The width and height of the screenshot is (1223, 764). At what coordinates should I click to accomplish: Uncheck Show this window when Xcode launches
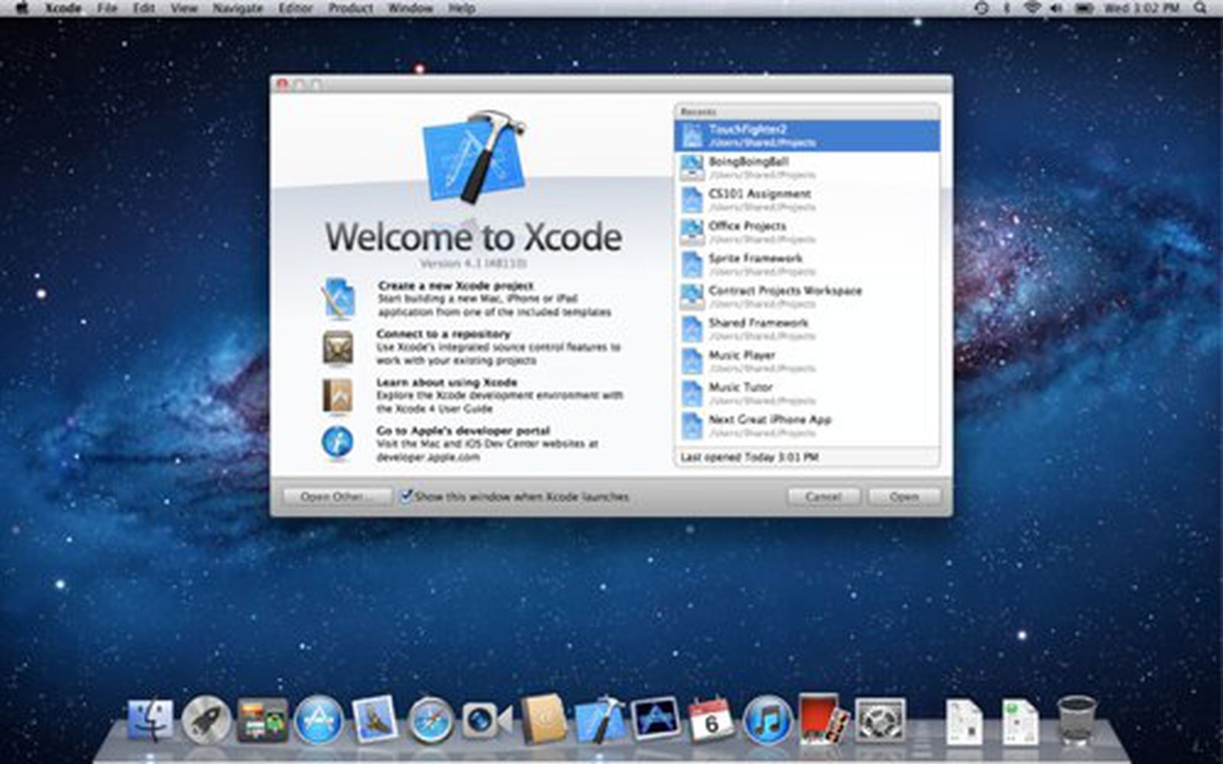point(406,496)
